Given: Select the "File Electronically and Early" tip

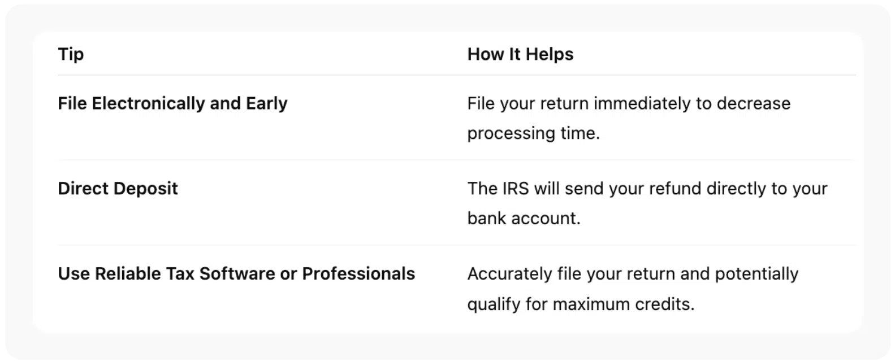Looking at the screenshot, I should pos(172,103).
